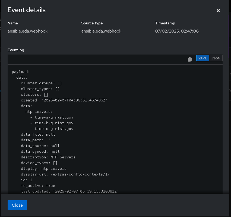Click the 'ntp_servers:' key line
The width and height of the screenshot is (231, 217).
[39, 112]
